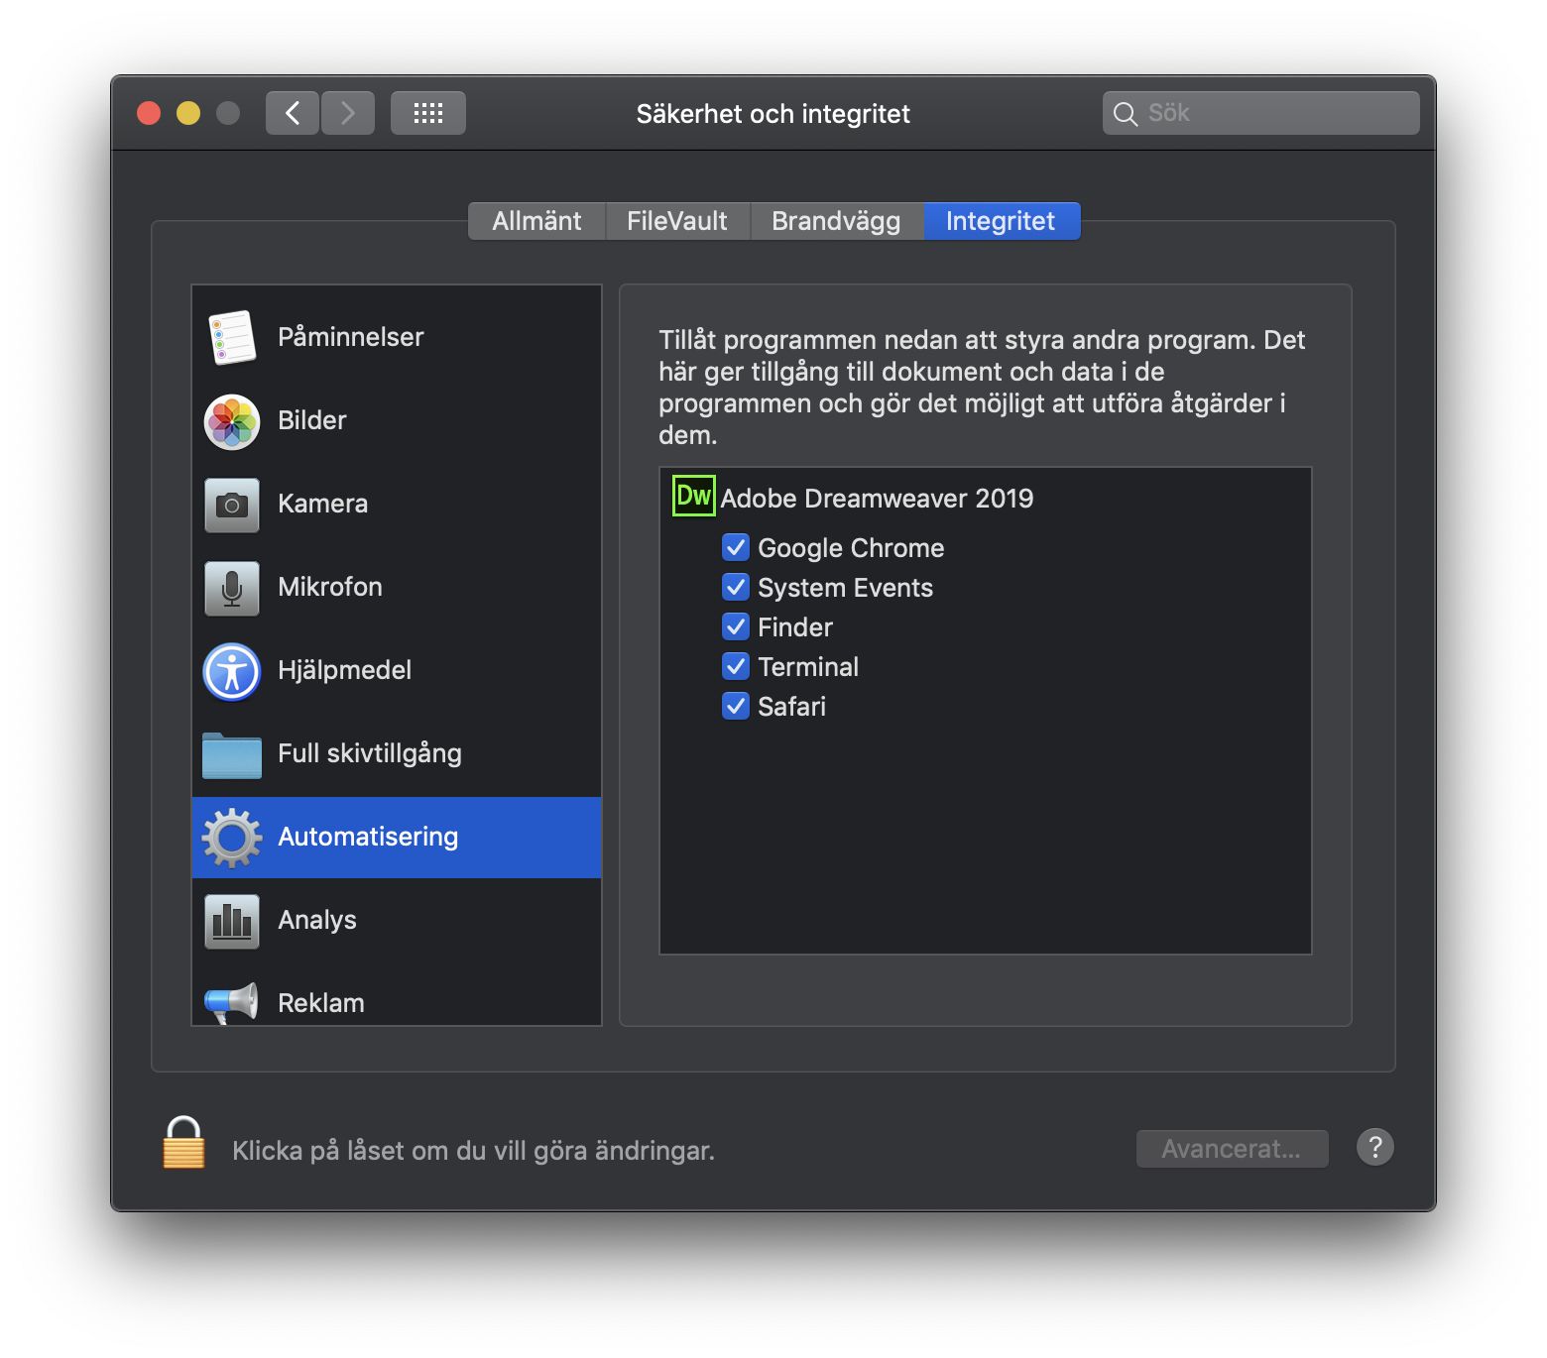Click the Google Chrome label
1547x1358 pixels.
coord(851,548)
